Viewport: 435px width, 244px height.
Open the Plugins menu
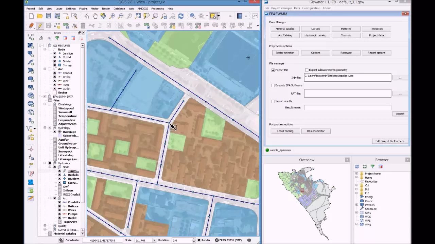(x=83, y=8)
